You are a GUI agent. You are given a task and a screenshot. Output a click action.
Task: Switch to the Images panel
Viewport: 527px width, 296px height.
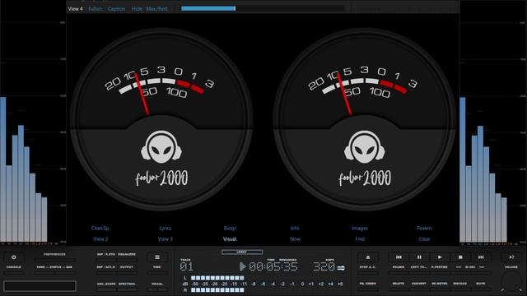360,229
